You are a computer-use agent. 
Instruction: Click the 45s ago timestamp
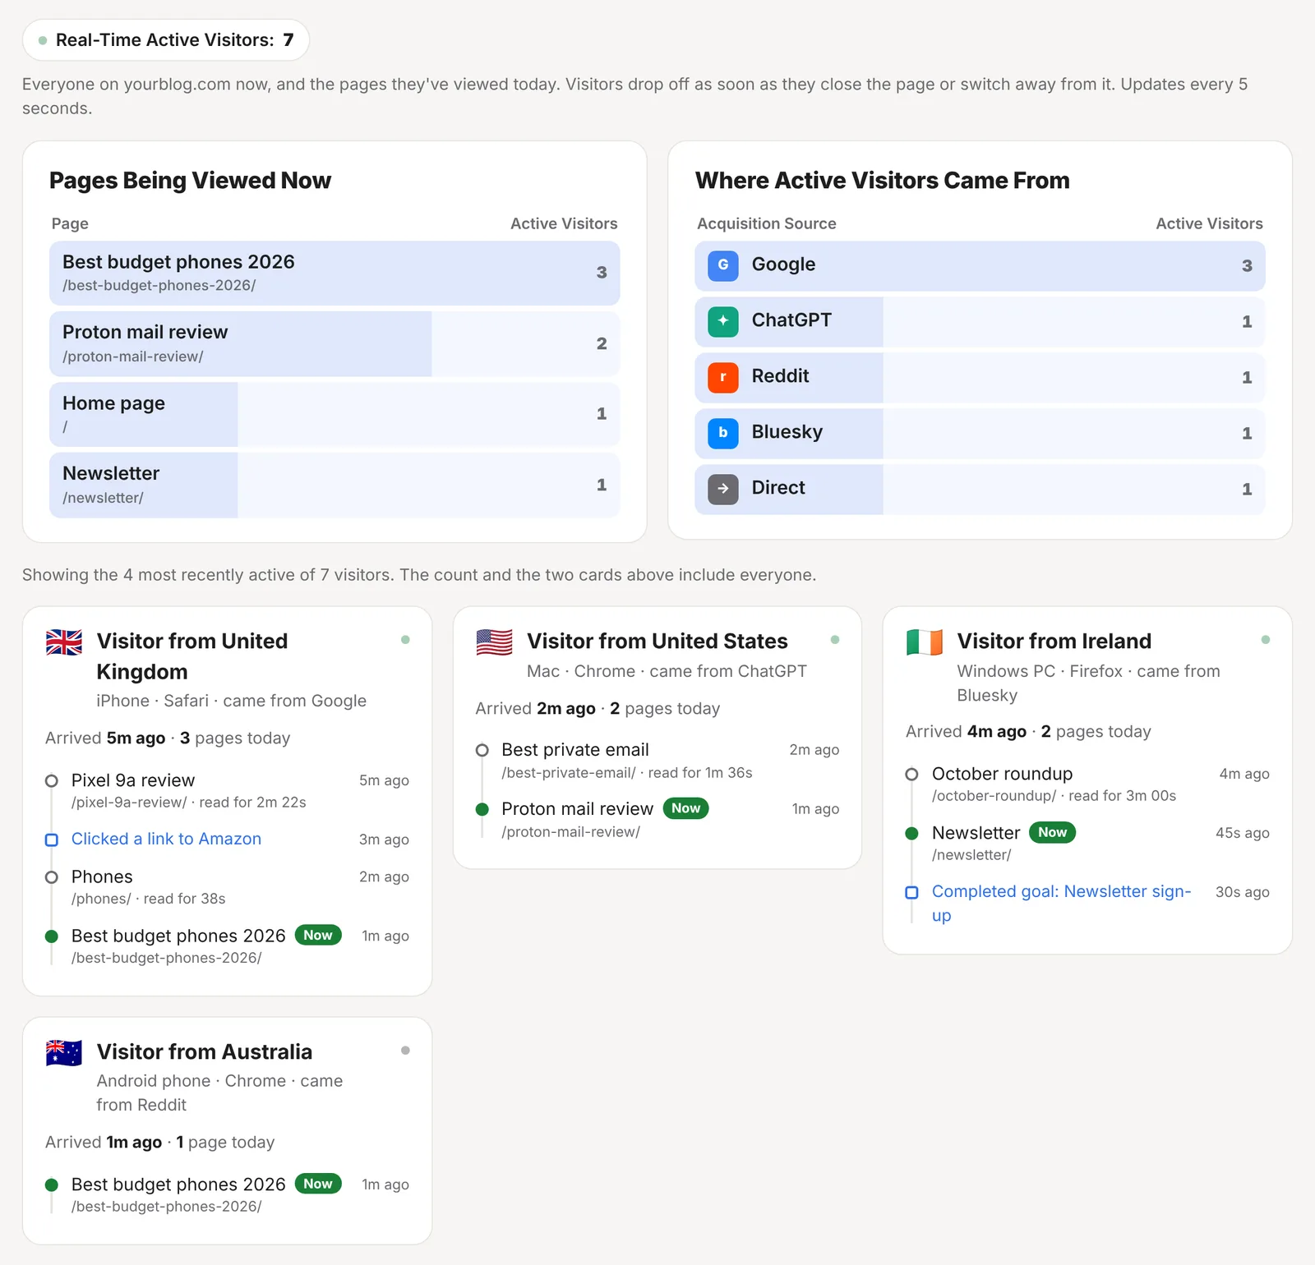[x=1243, y=833]
